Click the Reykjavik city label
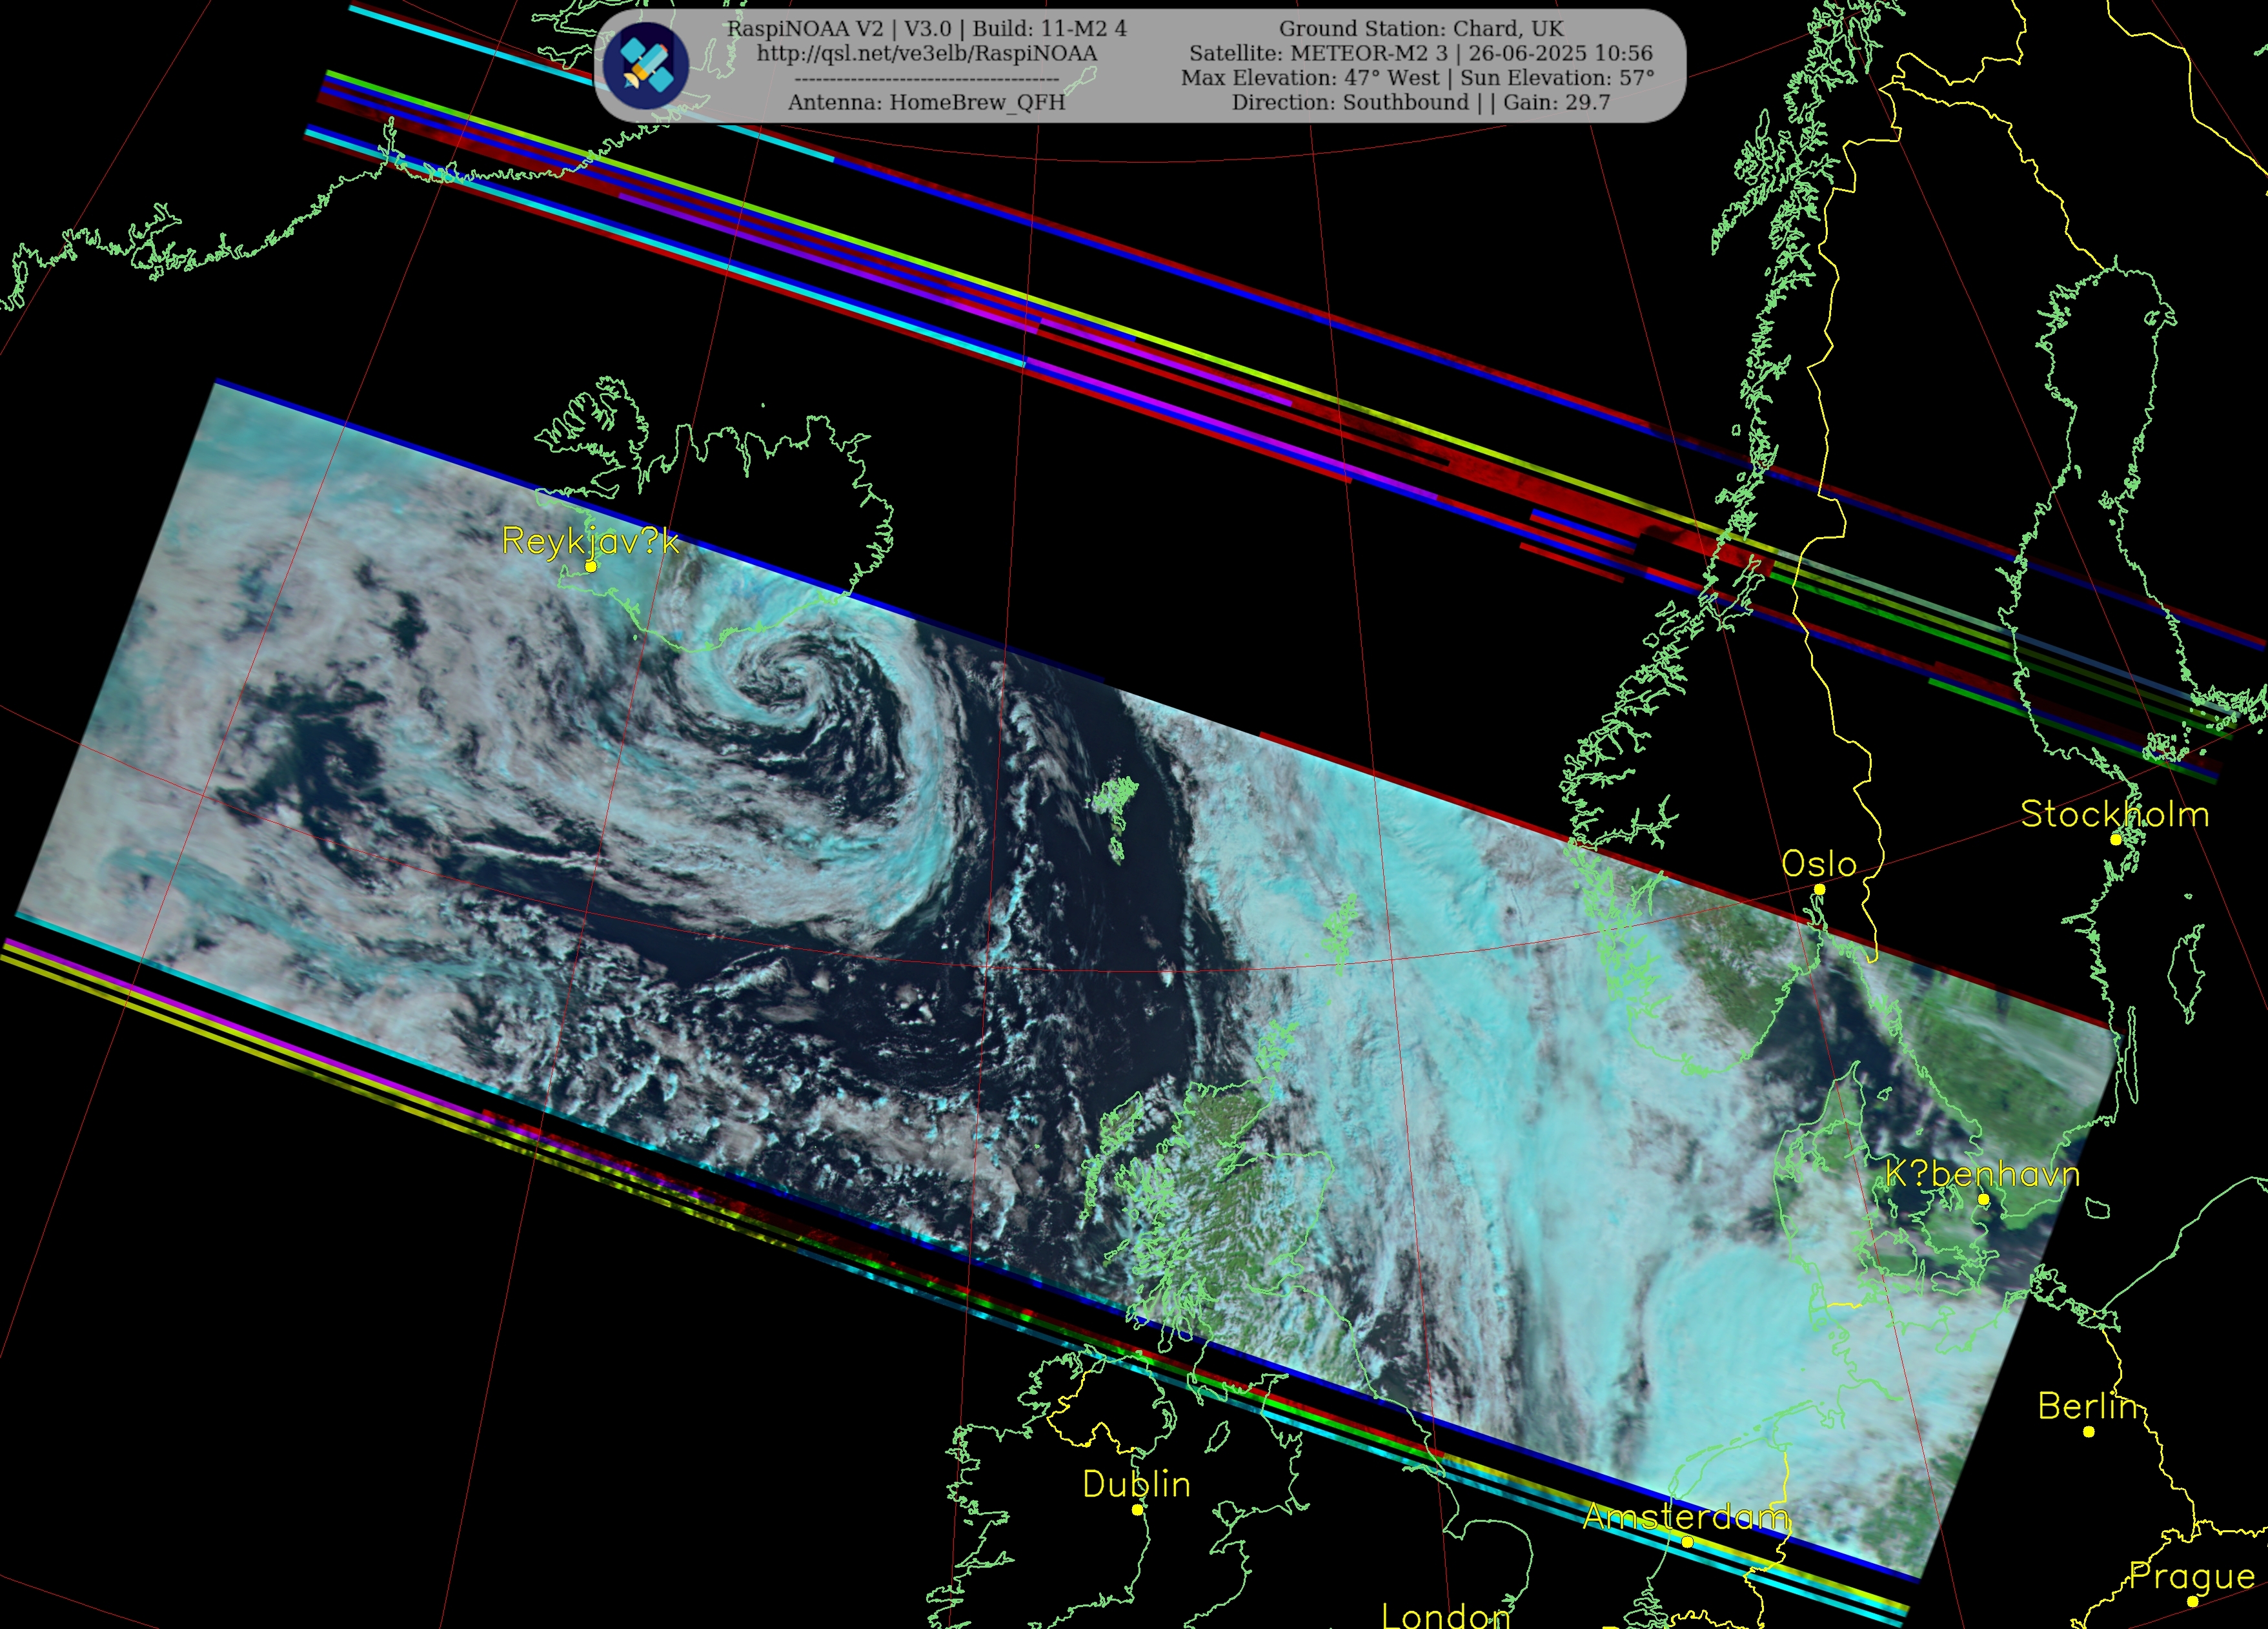This screenshot has width=2268, height=1629. tap(590, 541)
